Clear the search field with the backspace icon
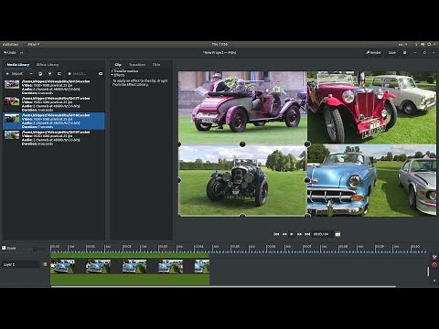 pyautogui.click(x=101, y=74)
